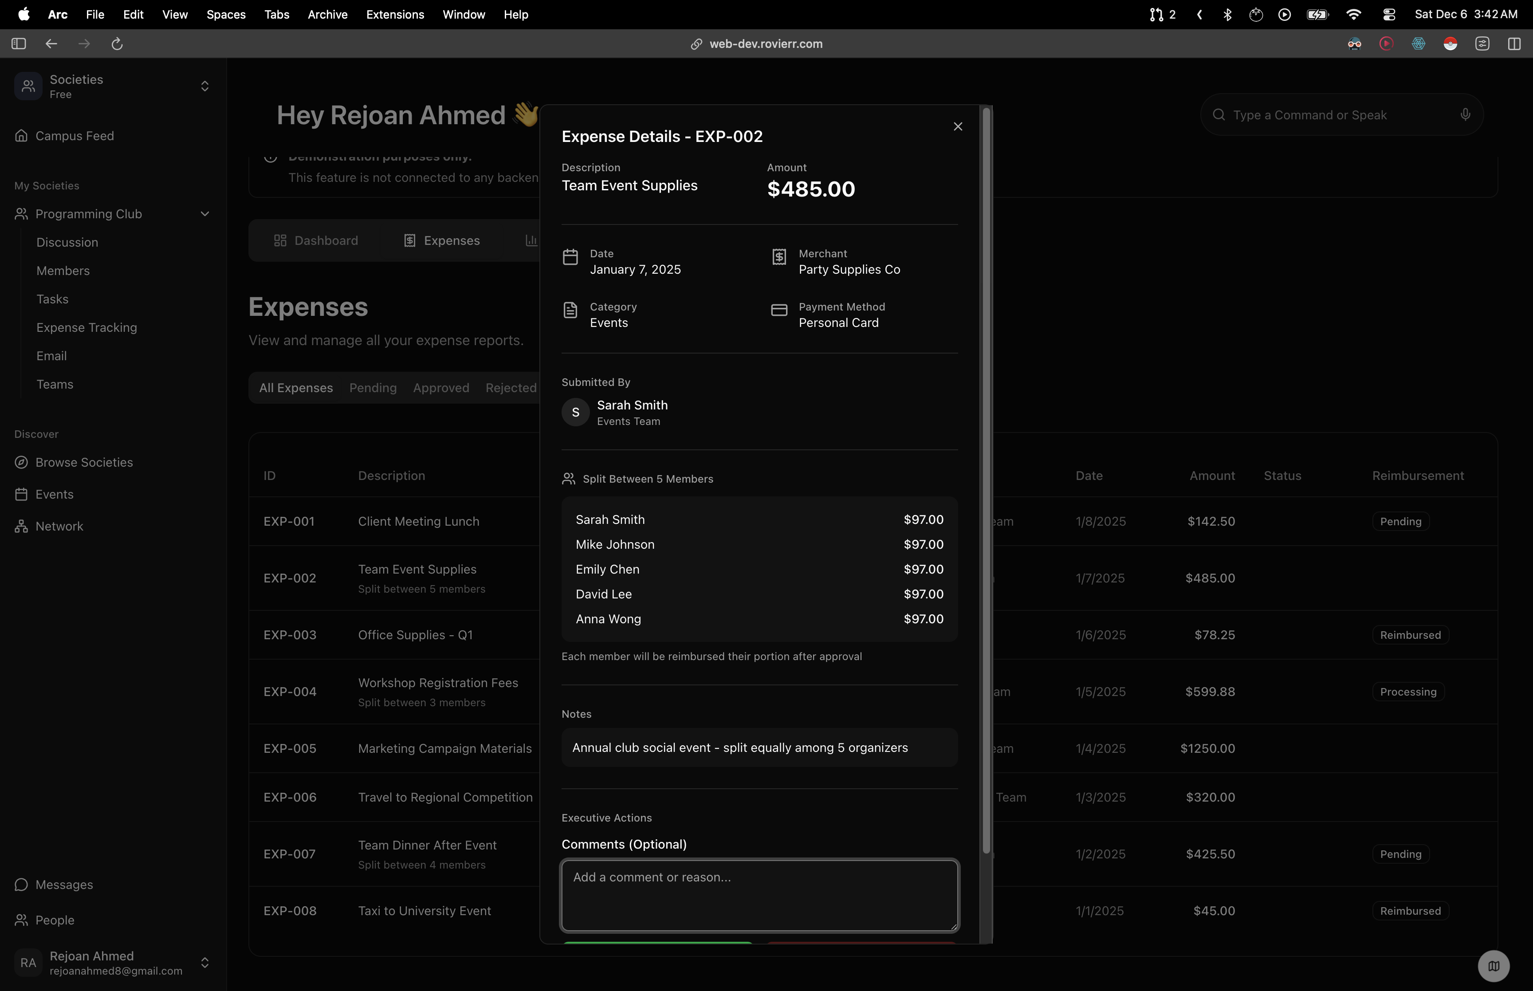
Task: Click the page reload icon
Action: point(117,44)
